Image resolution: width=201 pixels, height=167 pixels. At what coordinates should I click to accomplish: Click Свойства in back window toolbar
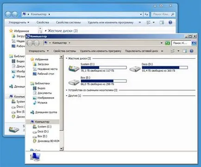(43, 23)
